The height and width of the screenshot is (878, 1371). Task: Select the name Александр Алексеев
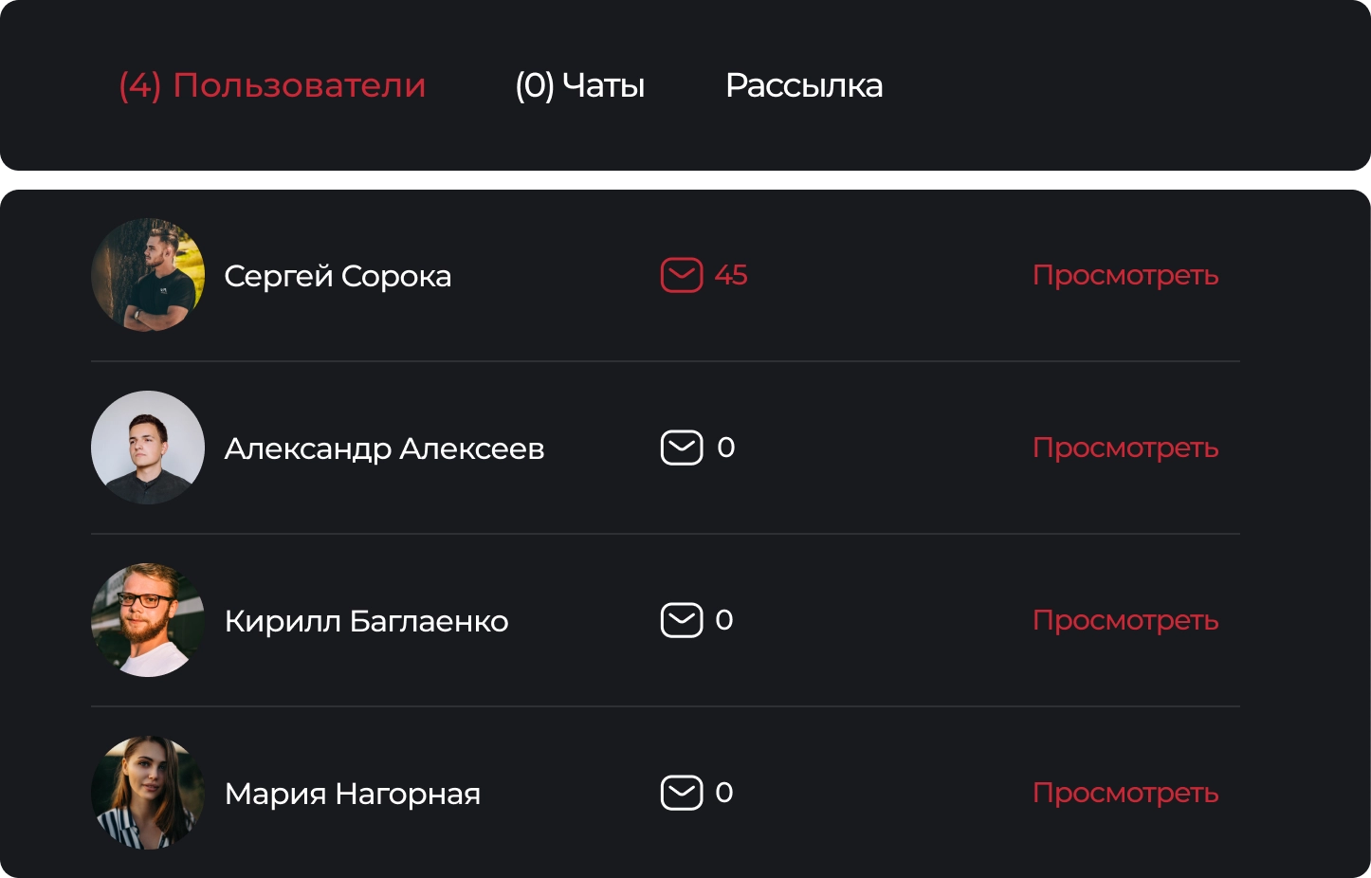[384, 448]
